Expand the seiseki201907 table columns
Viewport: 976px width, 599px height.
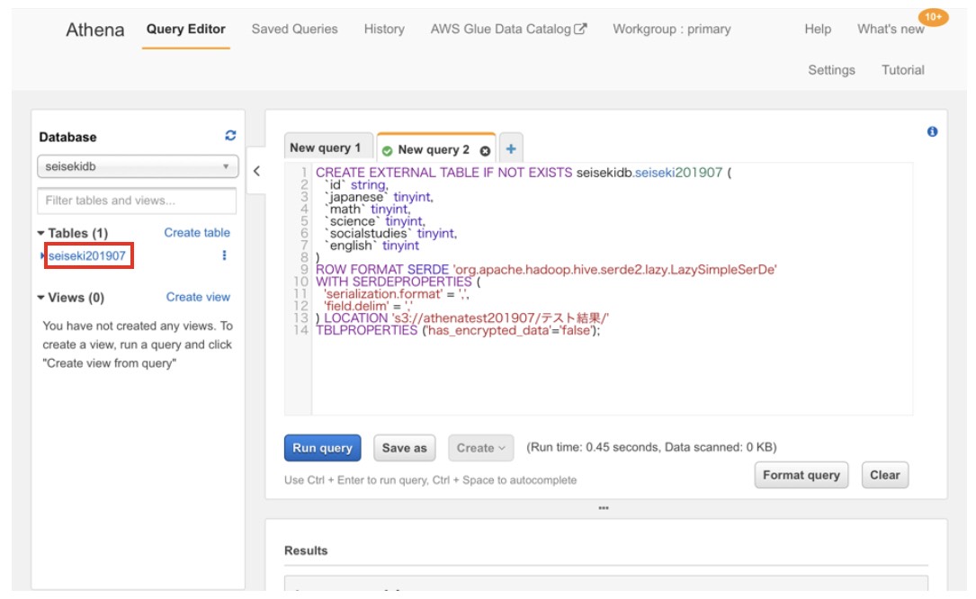[x=42, y=256]
